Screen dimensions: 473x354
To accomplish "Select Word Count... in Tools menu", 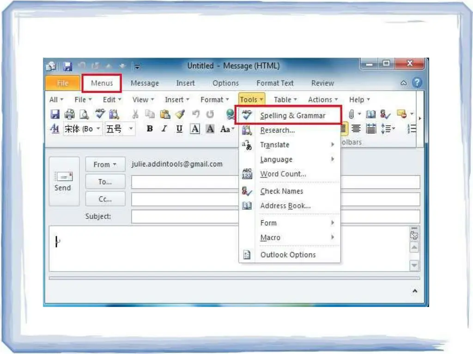I will tap(283, 174).
